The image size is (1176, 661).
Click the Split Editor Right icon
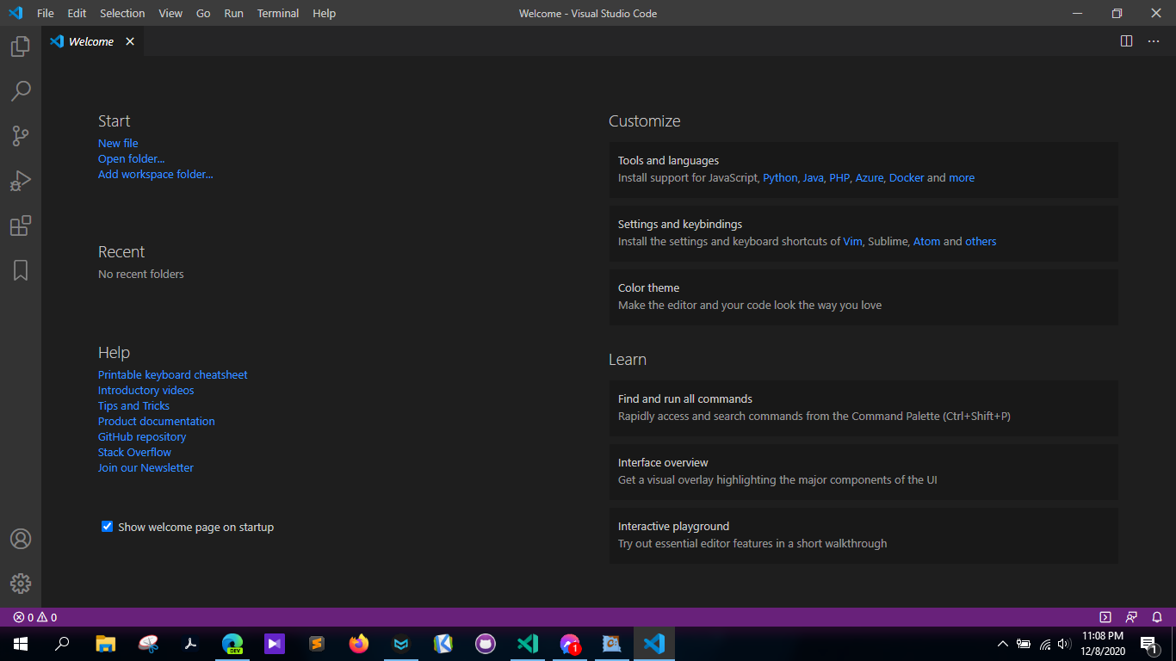click(x=1126, y=41)
